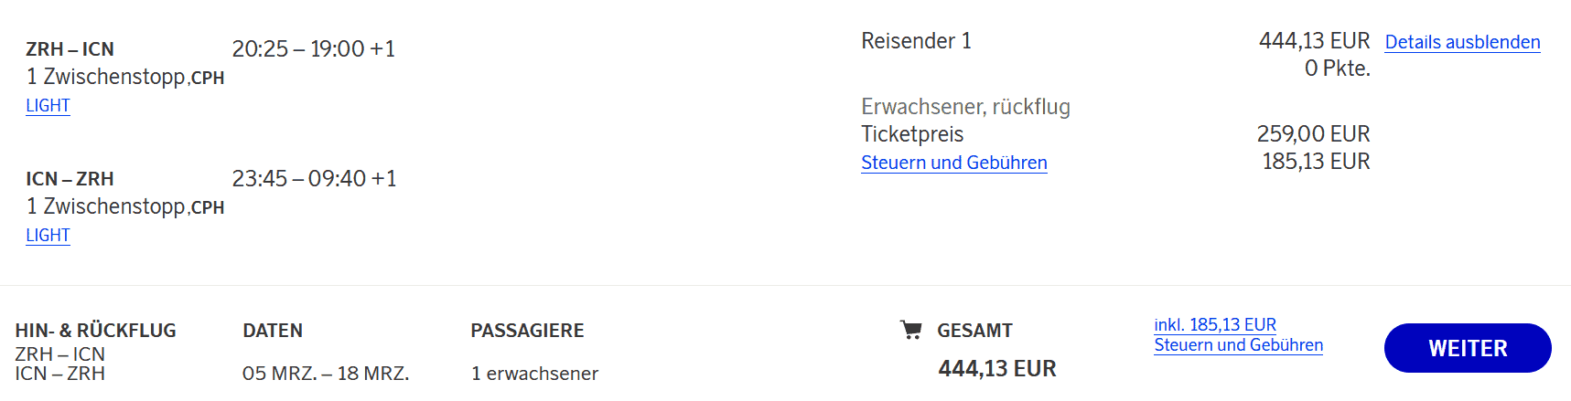Click the 0 Pkte. points value

[x=1337, y=69]
